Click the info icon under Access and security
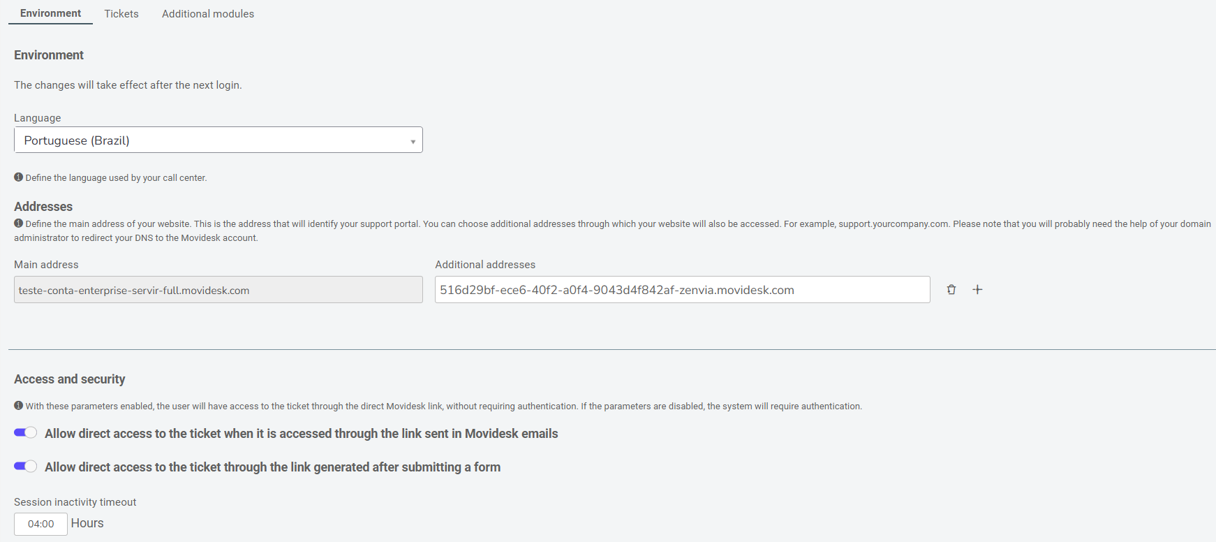Image resolution: width=1216 pixels, height=542 pixels. pyautogui.click(x=19, y=406)
